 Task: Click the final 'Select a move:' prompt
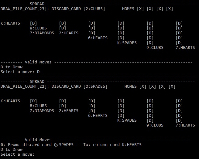17,154
